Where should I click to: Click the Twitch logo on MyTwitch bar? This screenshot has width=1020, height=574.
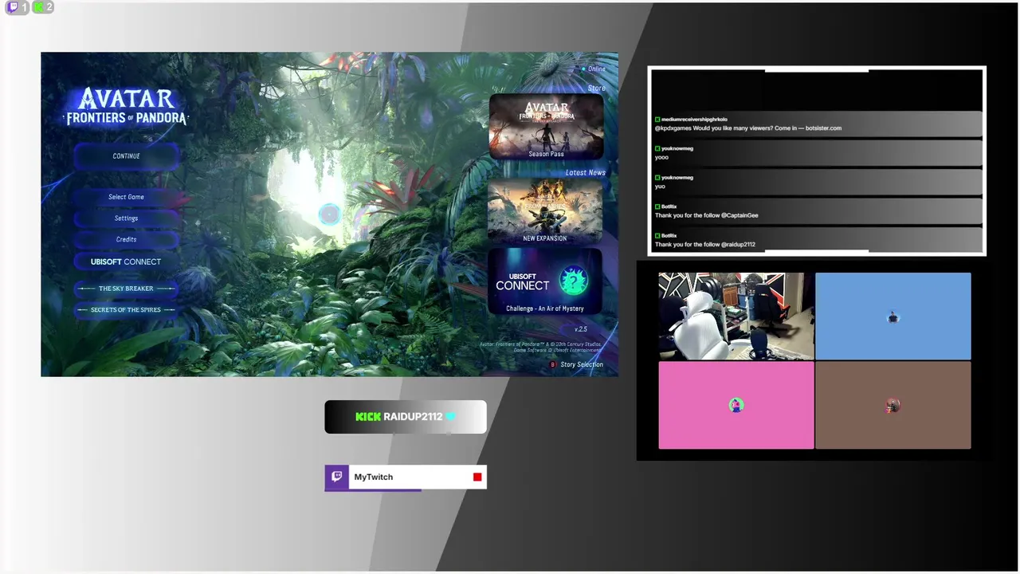pyautogui.click(x=336, y=477)
